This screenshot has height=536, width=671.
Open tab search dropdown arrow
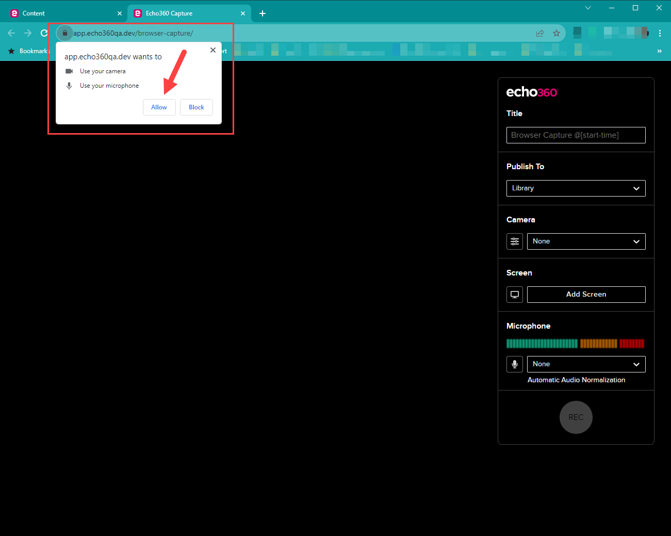588,8
